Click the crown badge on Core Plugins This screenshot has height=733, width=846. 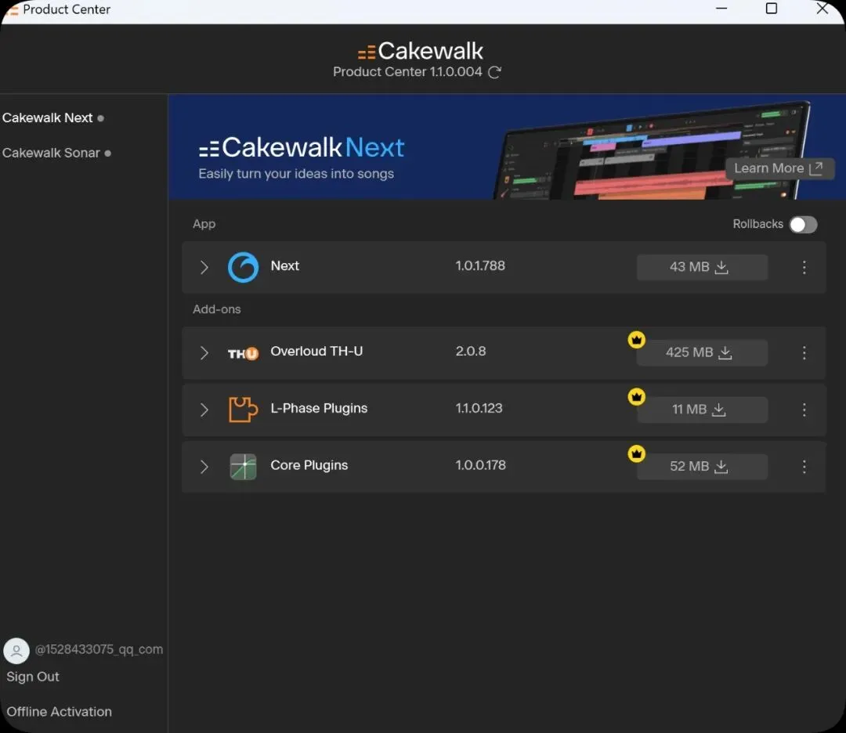point(637,453)
